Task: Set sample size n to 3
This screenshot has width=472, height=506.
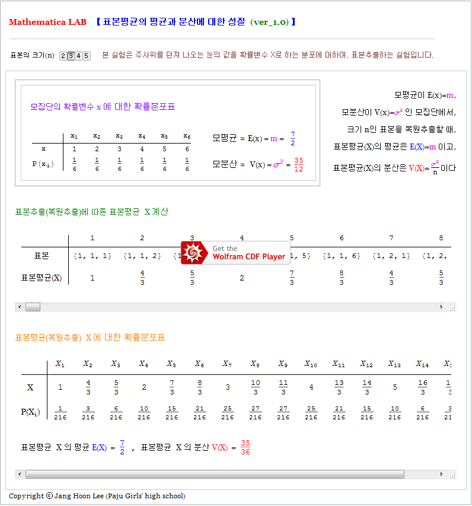Action: pyautogui.click(x=71, y=56)
